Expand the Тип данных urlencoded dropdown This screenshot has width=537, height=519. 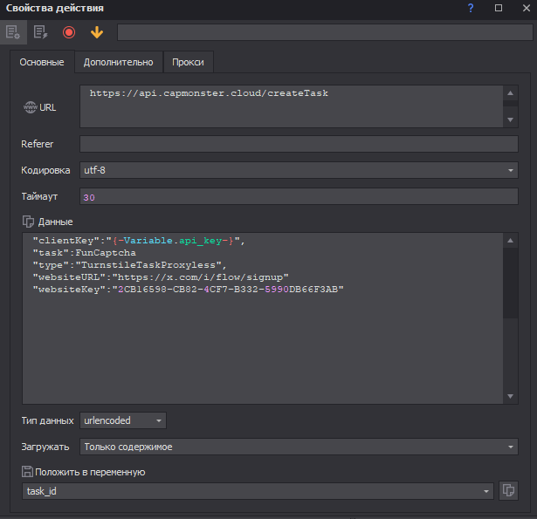click(123, 420)
